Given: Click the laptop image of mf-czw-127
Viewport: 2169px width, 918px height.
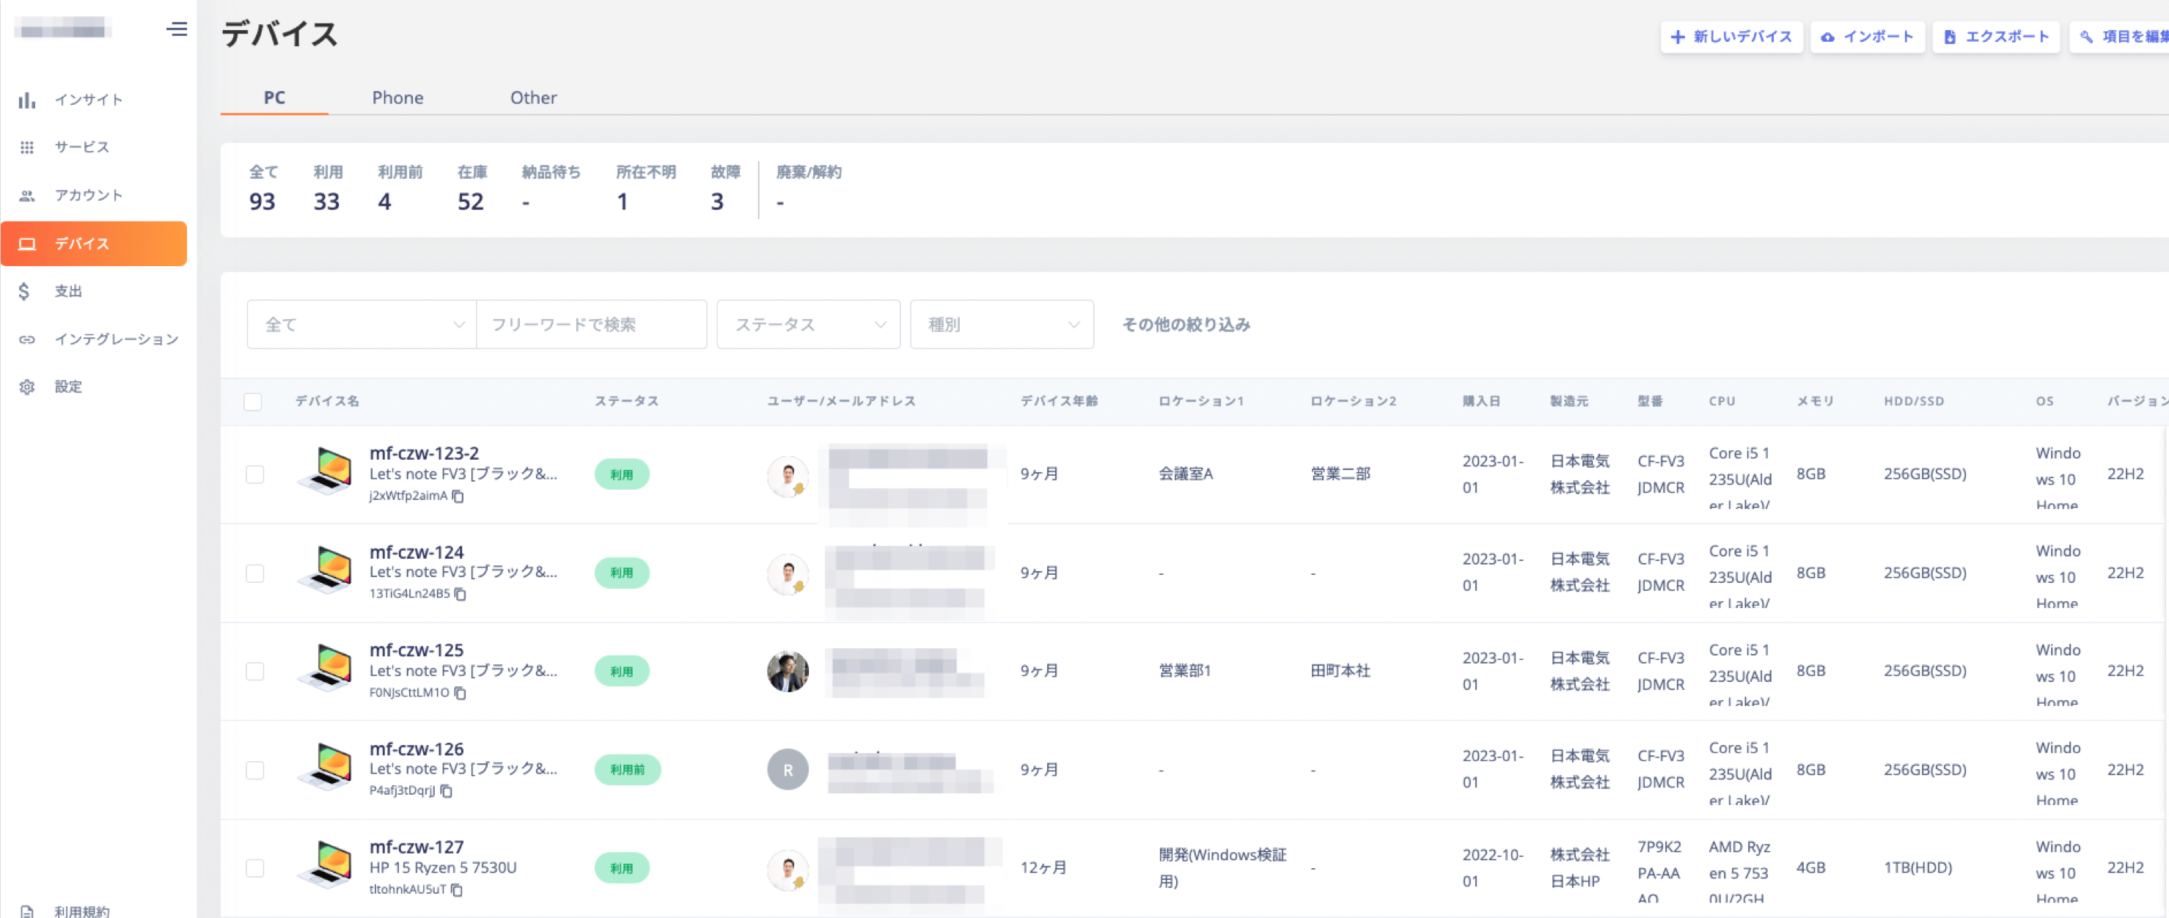Looking at the screenshot, I should [x=325, y=865].
